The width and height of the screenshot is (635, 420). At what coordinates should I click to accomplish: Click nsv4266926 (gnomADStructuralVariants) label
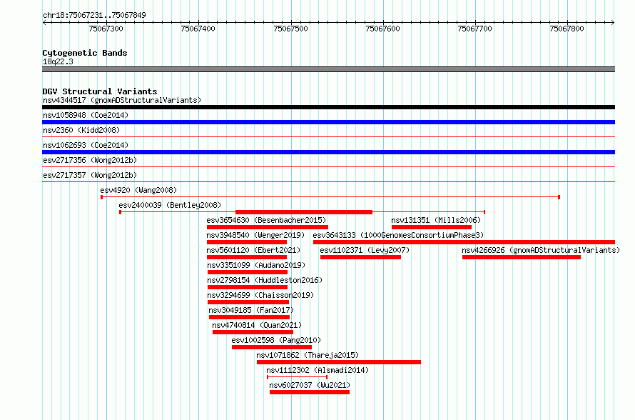pos(541,250)
